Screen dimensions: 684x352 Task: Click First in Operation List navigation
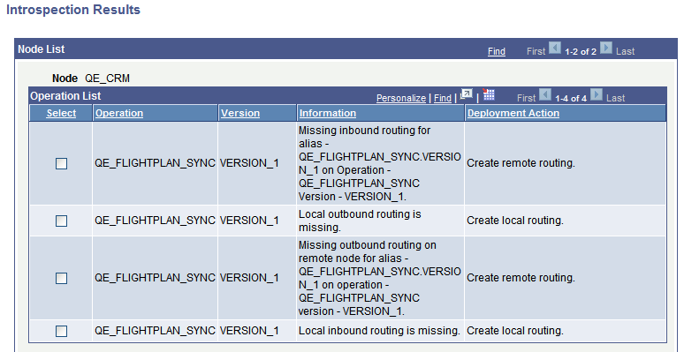pos(527,99)
